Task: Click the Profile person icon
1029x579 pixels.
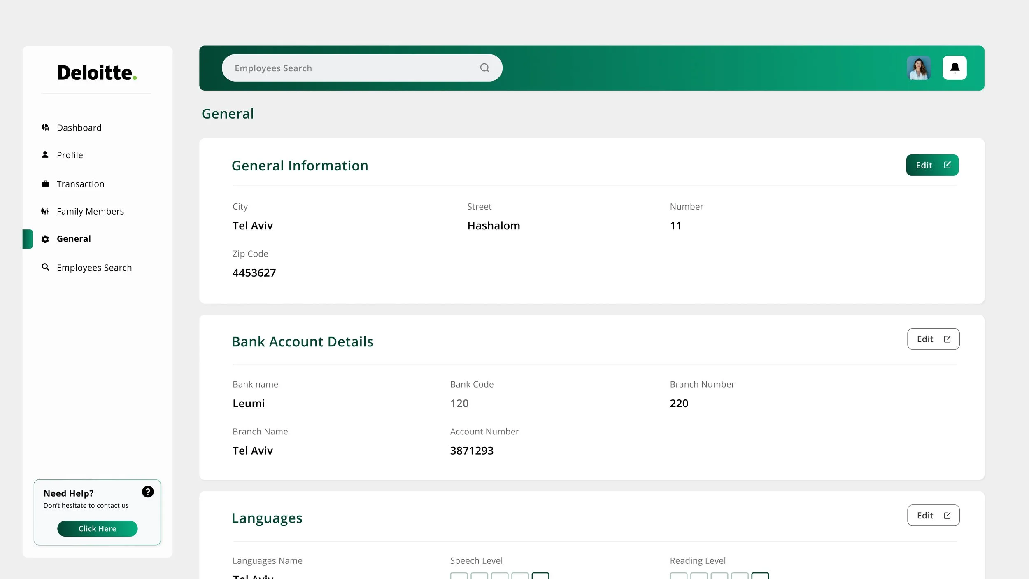Action: [45, 155]
